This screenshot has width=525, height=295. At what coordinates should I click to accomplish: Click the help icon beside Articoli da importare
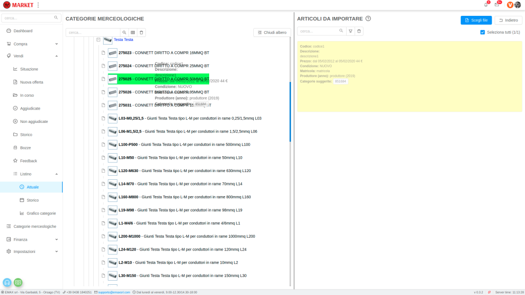[368, 19]
